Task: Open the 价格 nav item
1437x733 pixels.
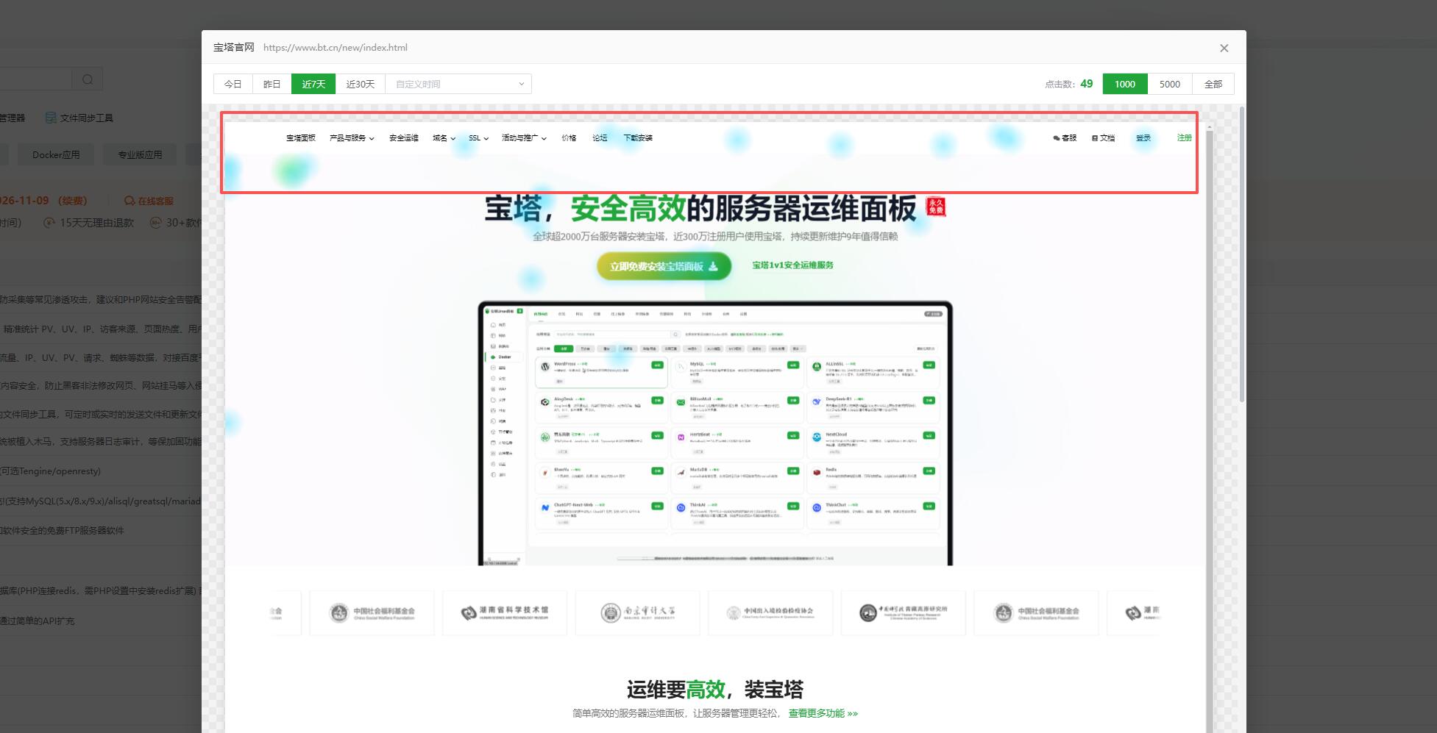Action: (569, 138)
